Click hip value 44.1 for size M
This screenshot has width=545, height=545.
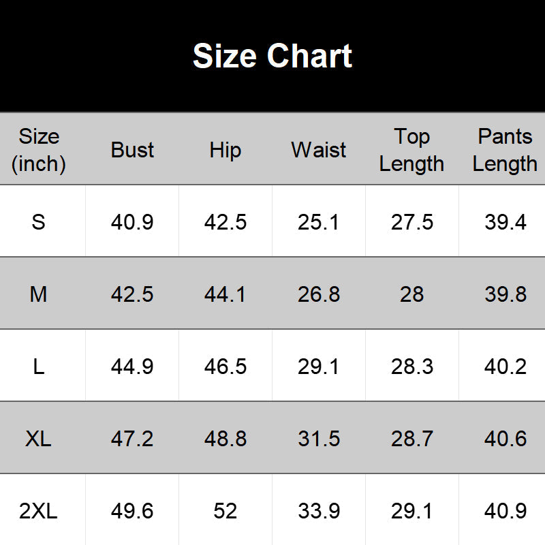(x=225, y=294)
